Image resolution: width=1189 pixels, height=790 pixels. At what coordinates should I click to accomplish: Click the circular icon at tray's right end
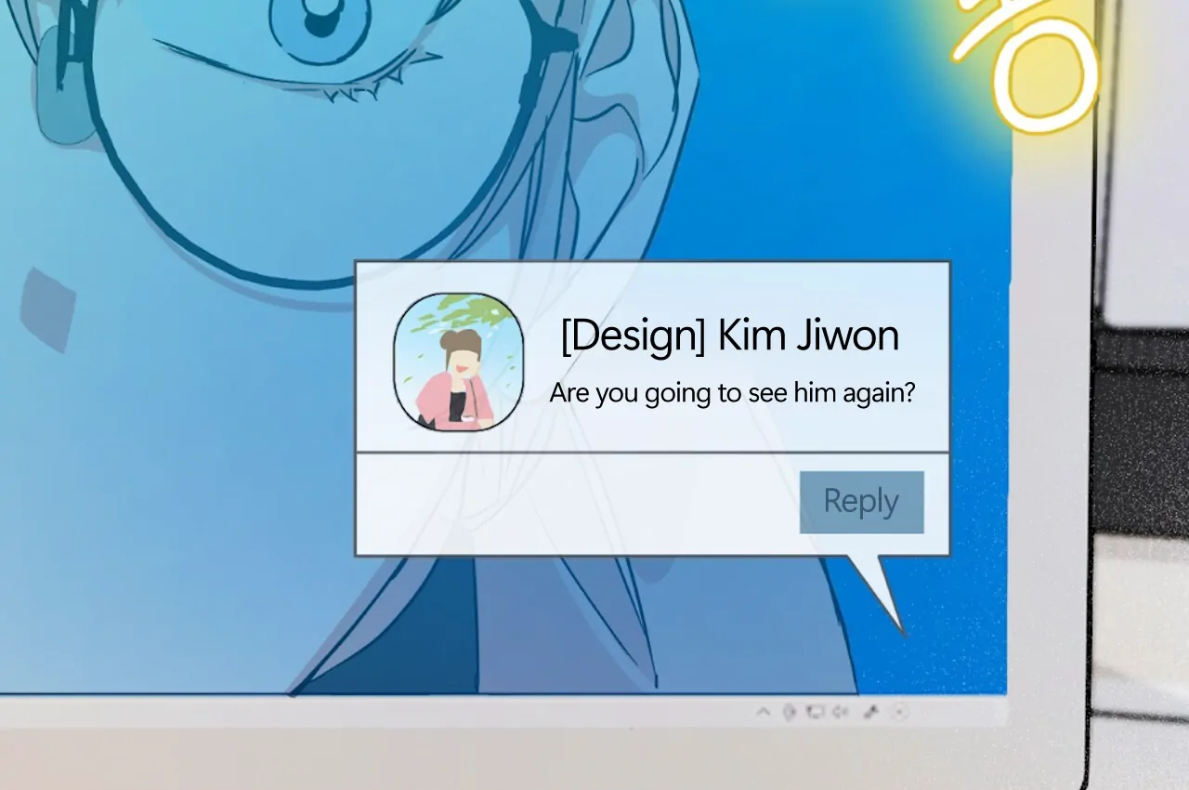click(899, 712)
